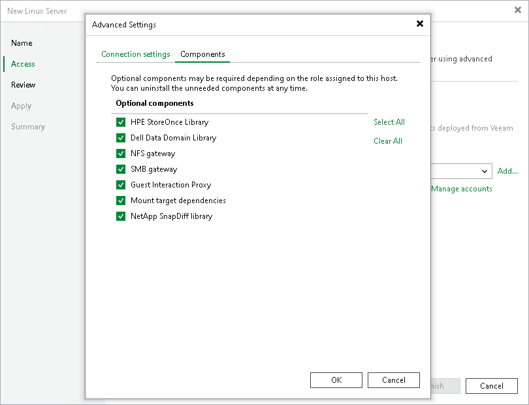Screen dimensions: 529x405
Task: Open the Review wizard step
Action: pos(23,85)
